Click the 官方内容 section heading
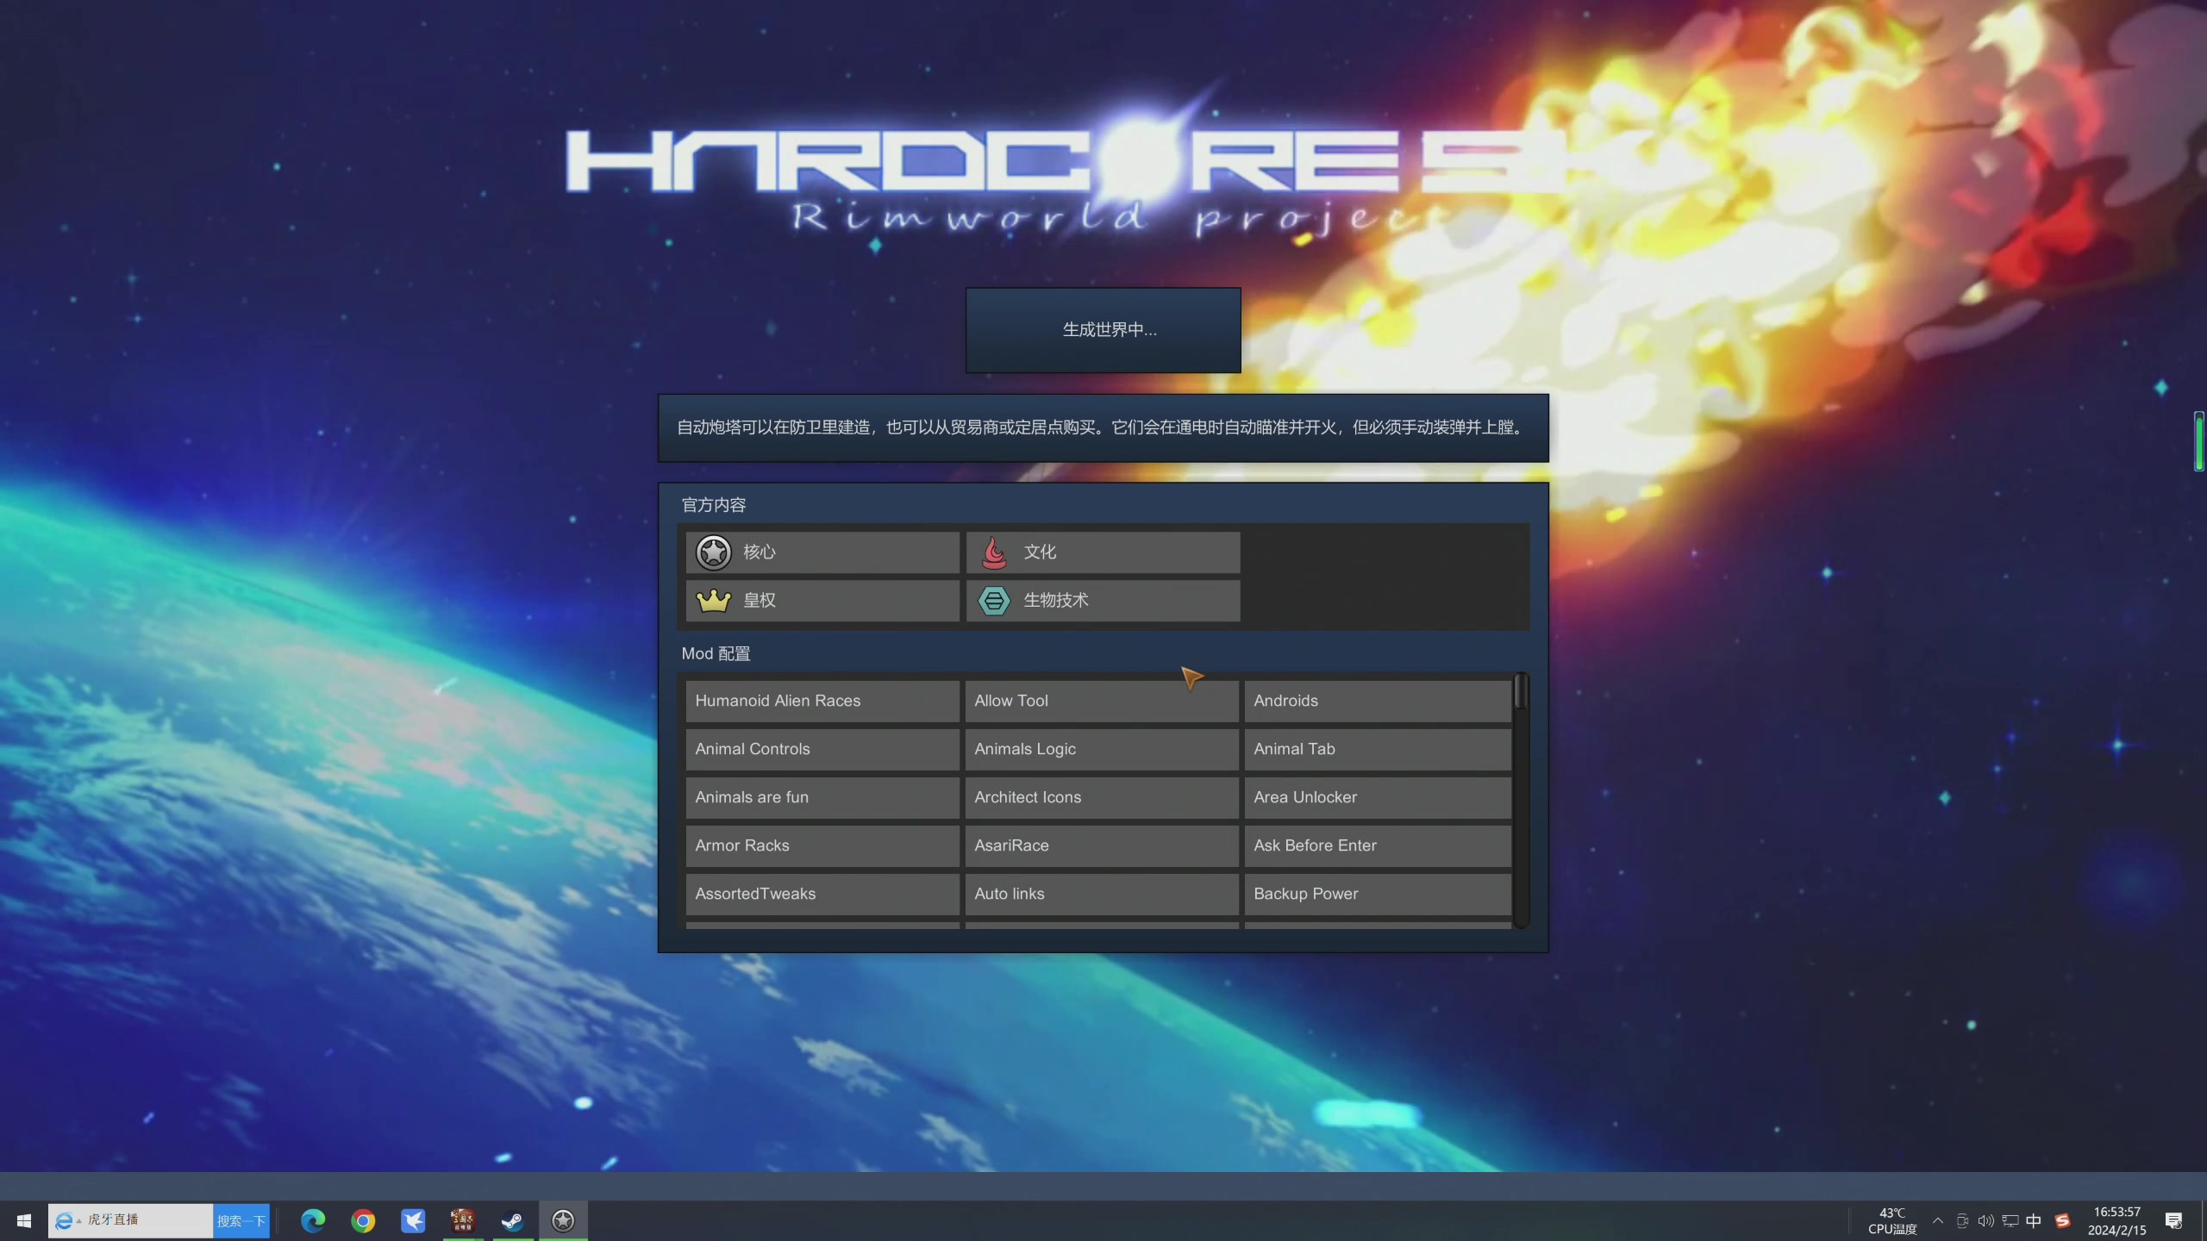 click(x=714, y=505)
